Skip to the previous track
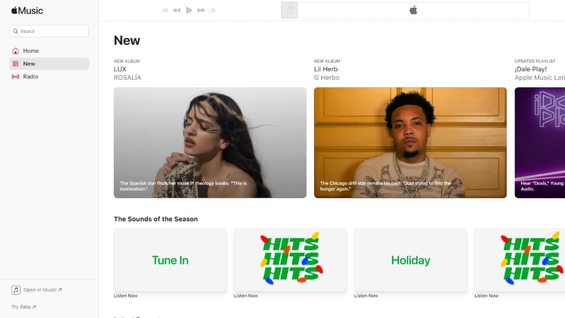Screen dimensions: 565x318 (177, 10)
